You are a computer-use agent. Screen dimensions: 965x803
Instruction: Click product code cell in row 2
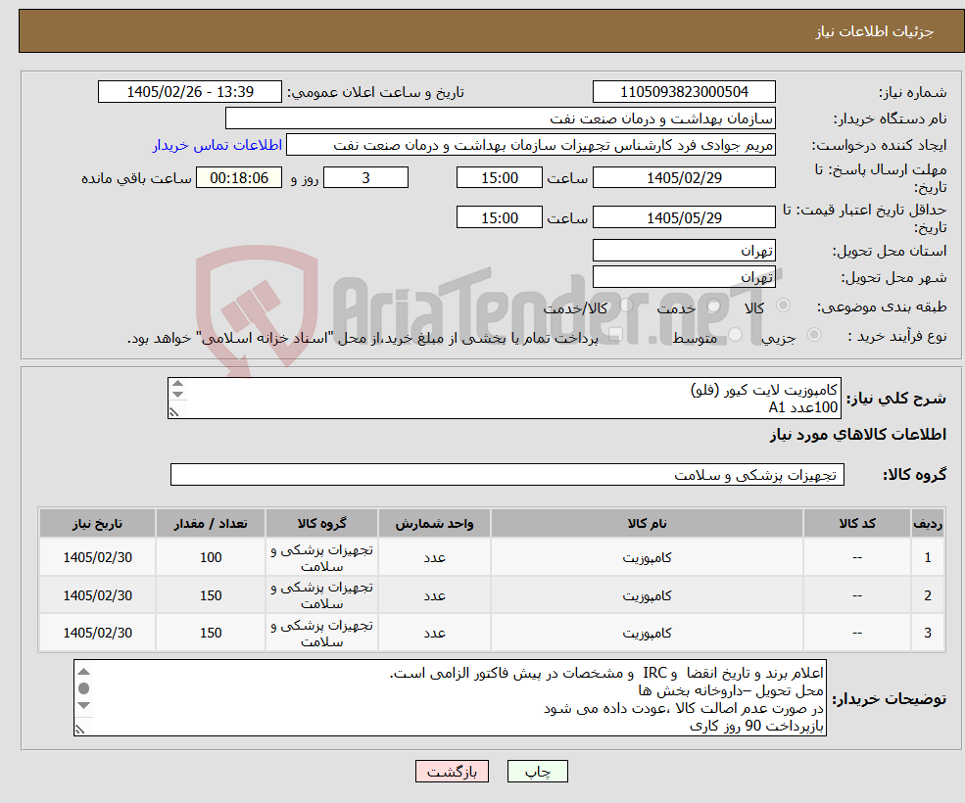coord(857,595)
